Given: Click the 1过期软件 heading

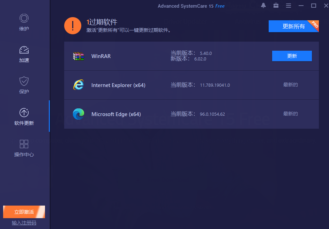Looking at the screenshot, I should 102,22.
